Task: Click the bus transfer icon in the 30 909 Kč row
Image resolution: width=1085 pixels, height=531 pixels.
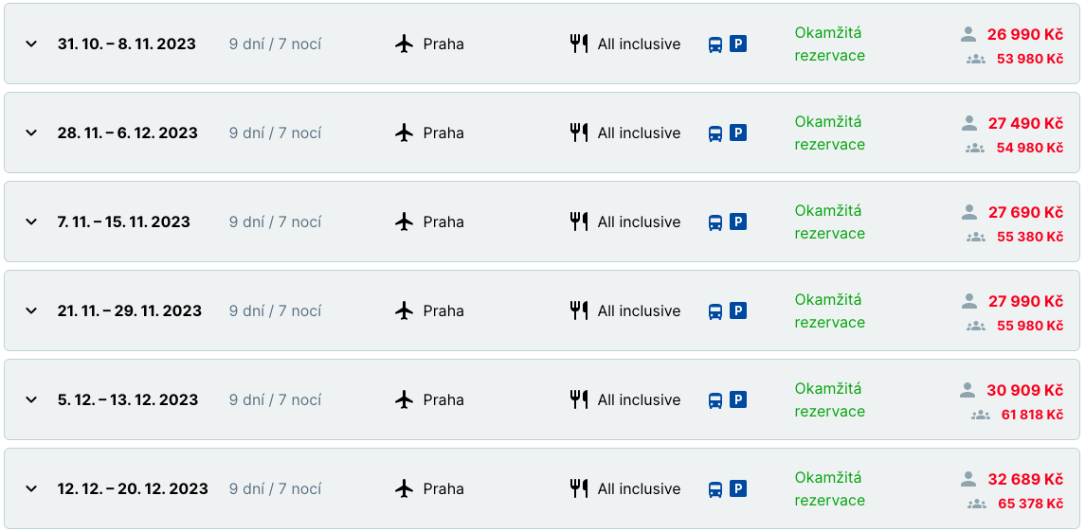Action: pyautogui.click(x=715, y=400)
